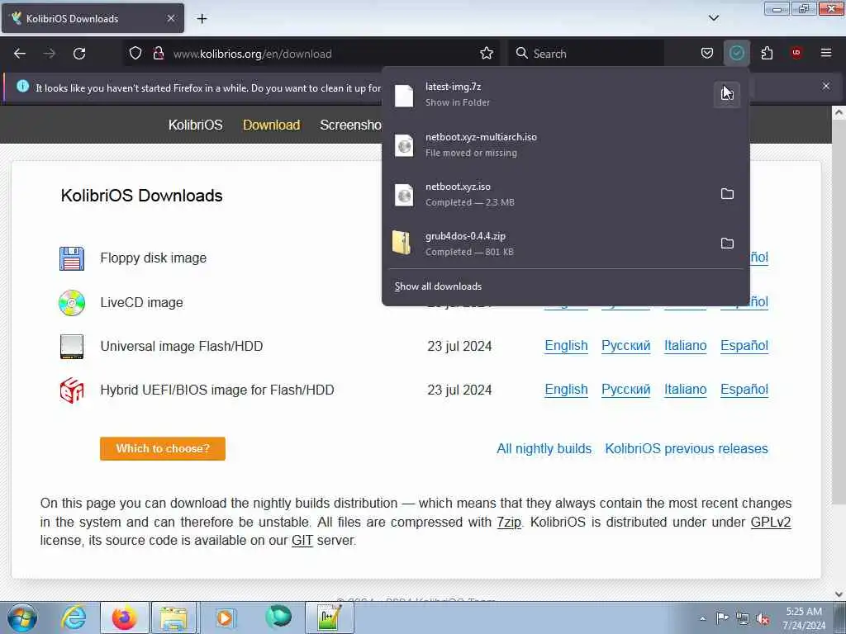Close the KolibriOS Downloads tab

170,18
